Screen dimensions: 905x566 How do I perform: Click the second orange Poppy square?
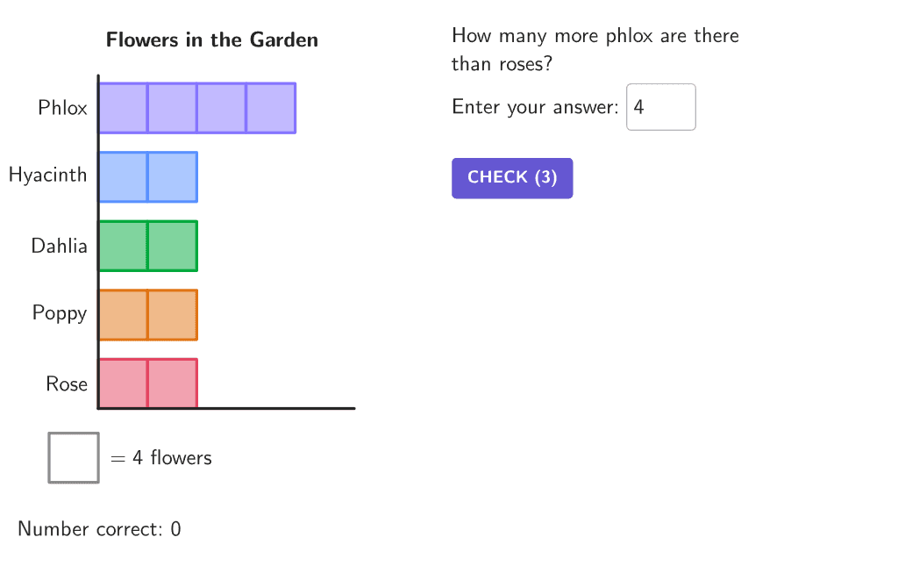click(172, 314)
